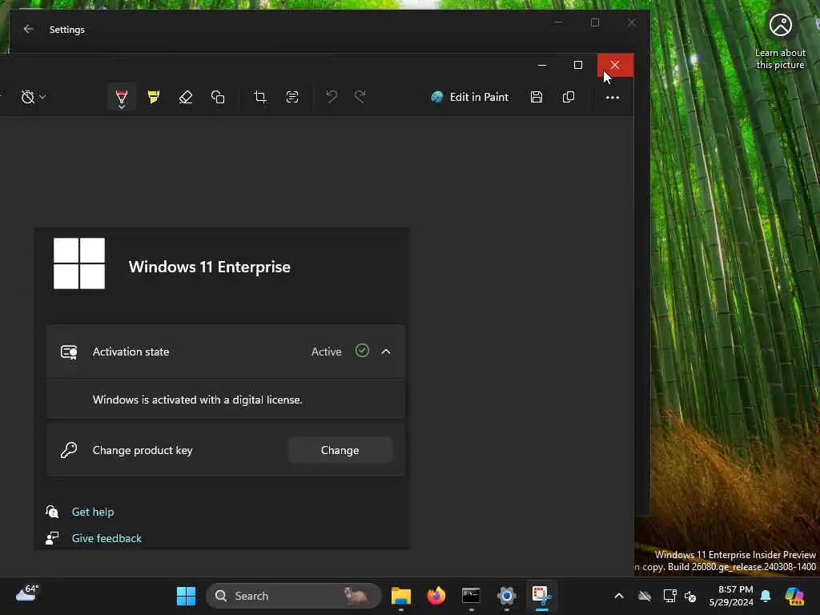Click 'Windows is activated with a digital license.' text
This screenshot has height=615, width=820.
(198, 400)
